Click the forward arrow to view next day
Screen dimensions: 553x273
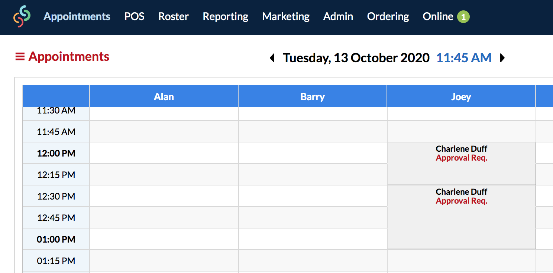502,58
